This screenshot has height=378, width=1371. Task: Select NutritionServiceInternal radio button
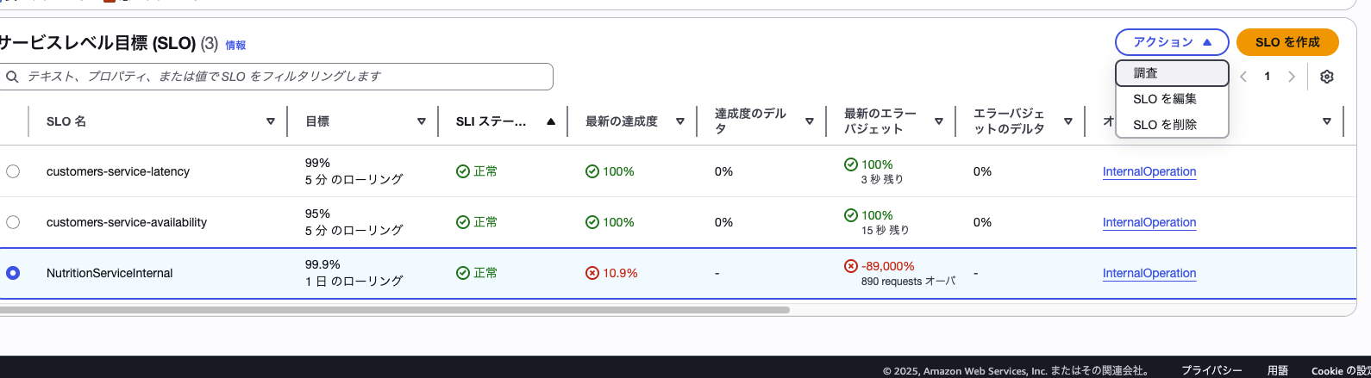(13, 273)
